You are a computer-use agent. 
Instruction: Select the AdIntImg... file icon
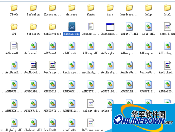click(168, 46)
